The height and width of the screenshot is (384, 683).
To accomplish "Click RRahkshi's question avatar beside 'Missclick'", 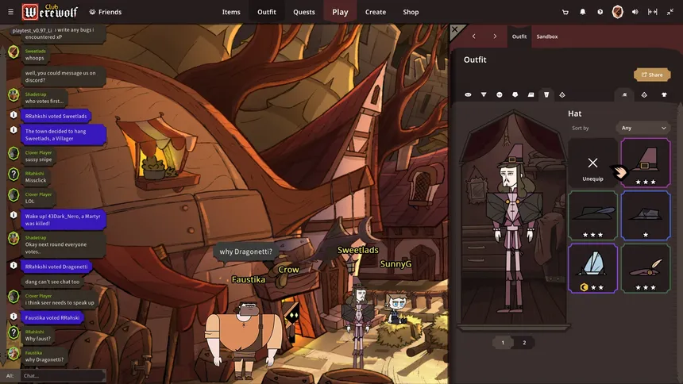I will pyautogui.click(x=14, y=175).
